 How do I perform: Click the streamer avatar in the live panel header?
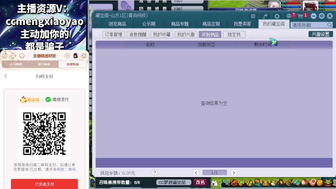click(76, 56)
